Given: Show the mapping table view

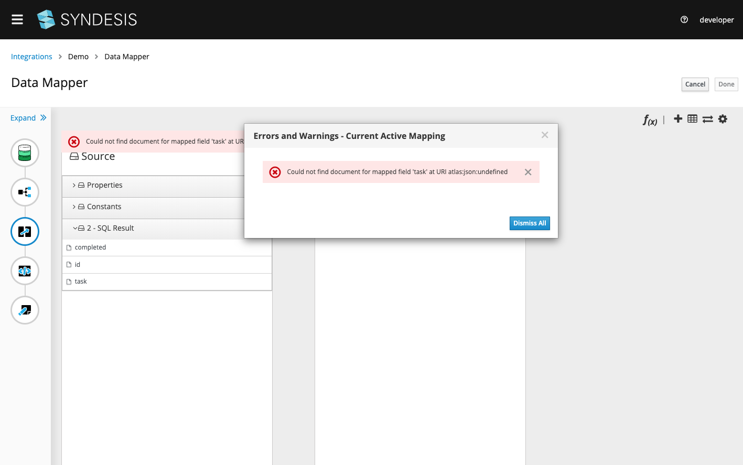Looking at the screenshot, I should [x=693, y=118].
